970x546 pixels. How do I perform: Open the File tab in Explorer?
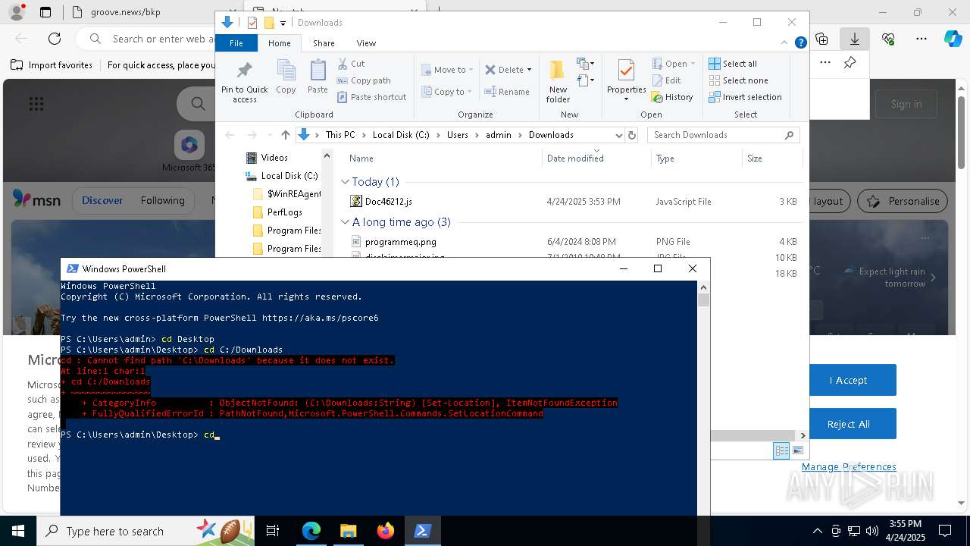(236, 43)
